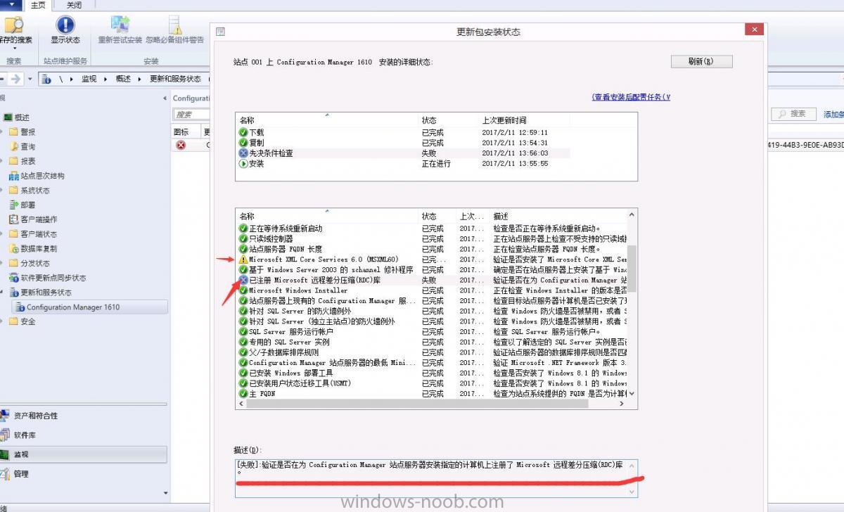This screenshot has height=512, width=844.
Task: Click the lower list's scroll down arrow
Action: tap(632, 394)
